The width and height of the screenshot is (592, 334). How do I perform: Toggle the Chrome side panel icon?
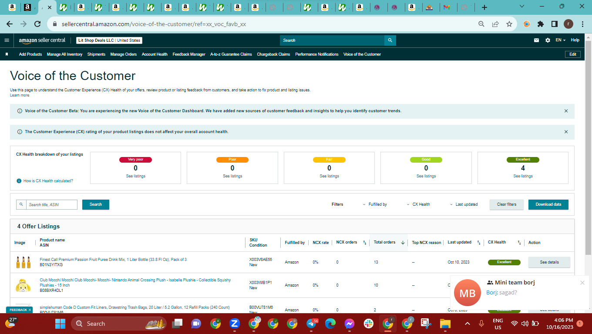coord(555,24)
